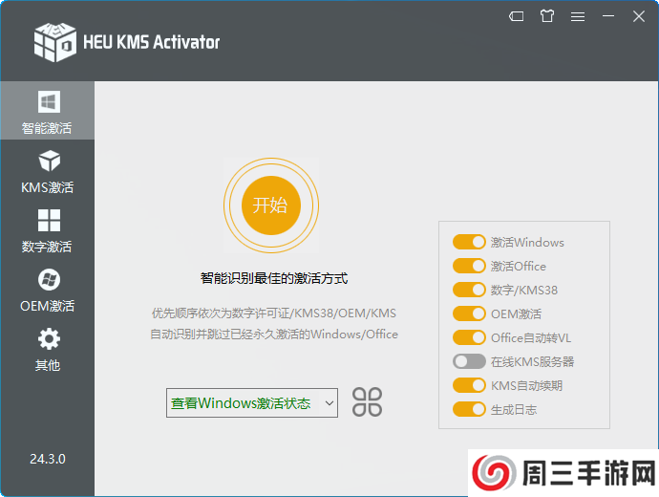Viewport: 659px width, 497px height.
Task: Disable the OEM激活 toggle
Action: 469,314
